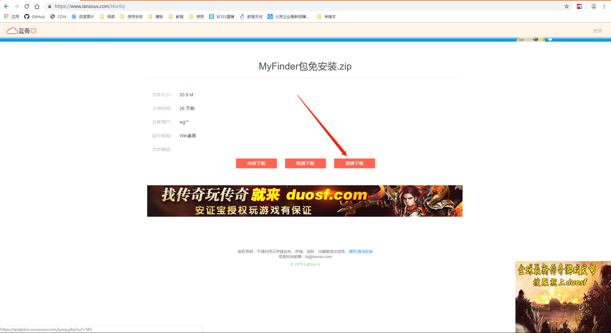Screen dimensions: 611x333
Task: Click the 电信下载 download button
Action: point(256,163)
